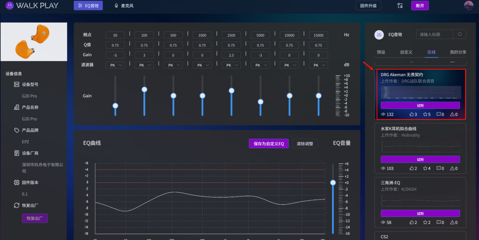
Task: Click the -5 gain value field
Action: [x=115, y=55]
